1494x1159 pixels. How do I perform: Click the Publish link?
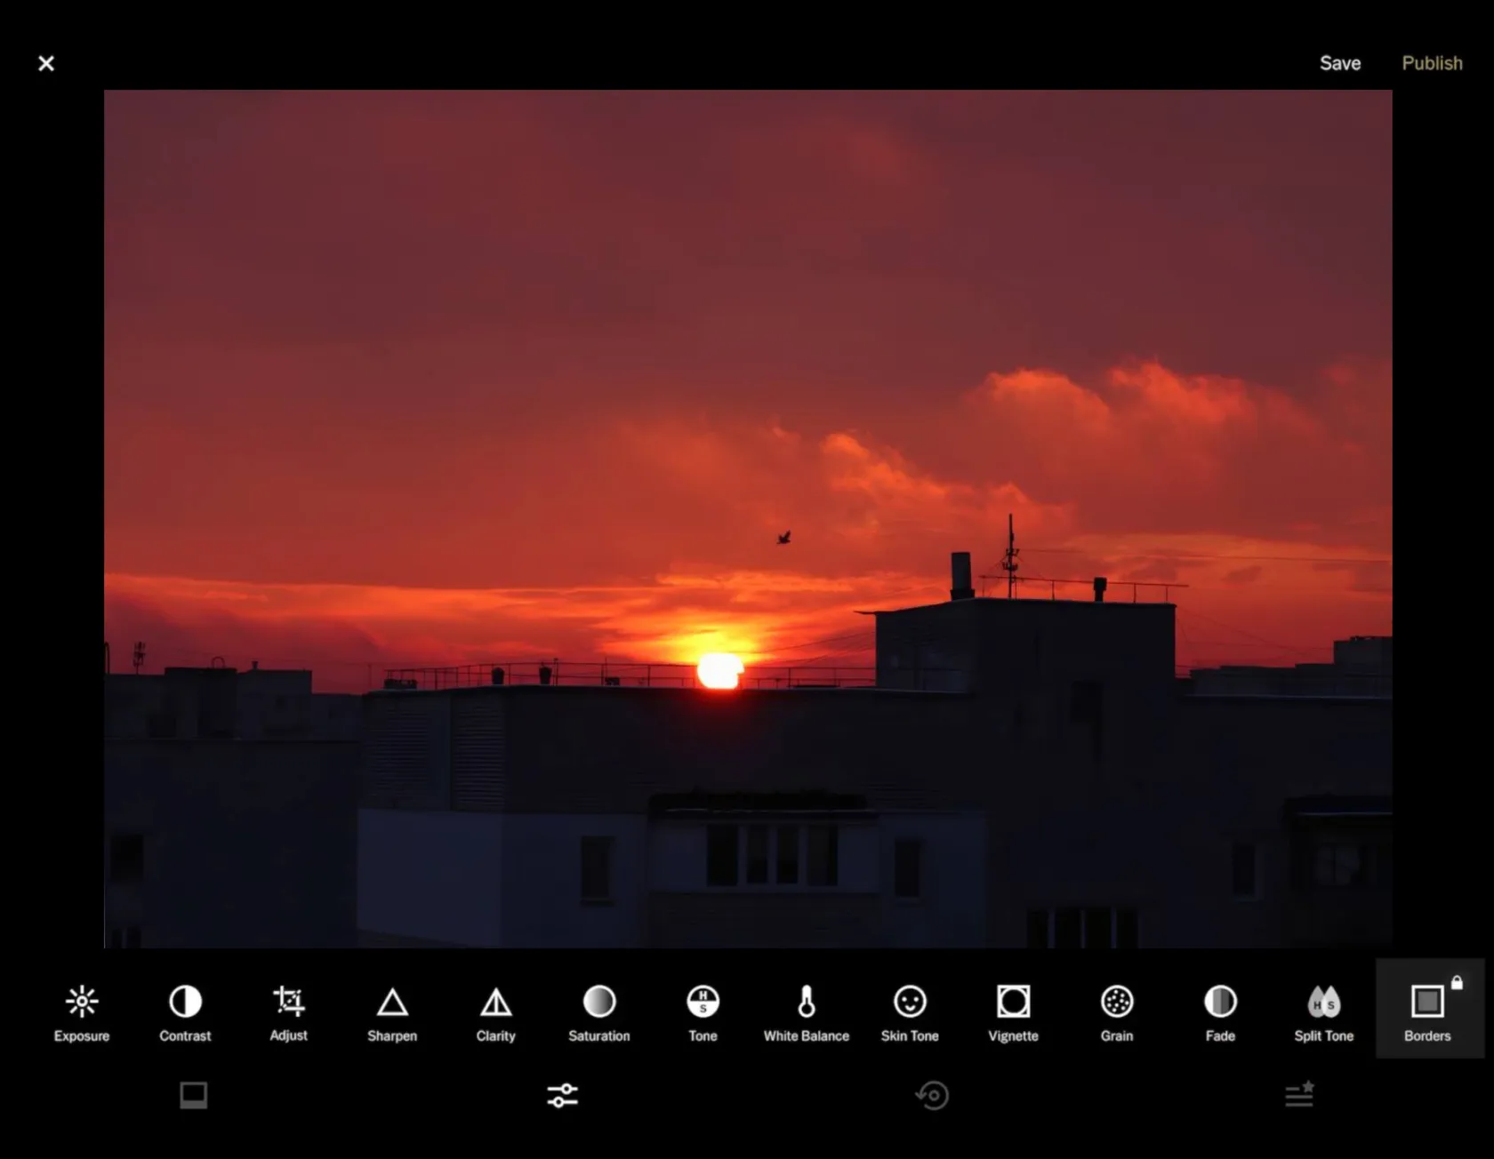click(1432, 63)
